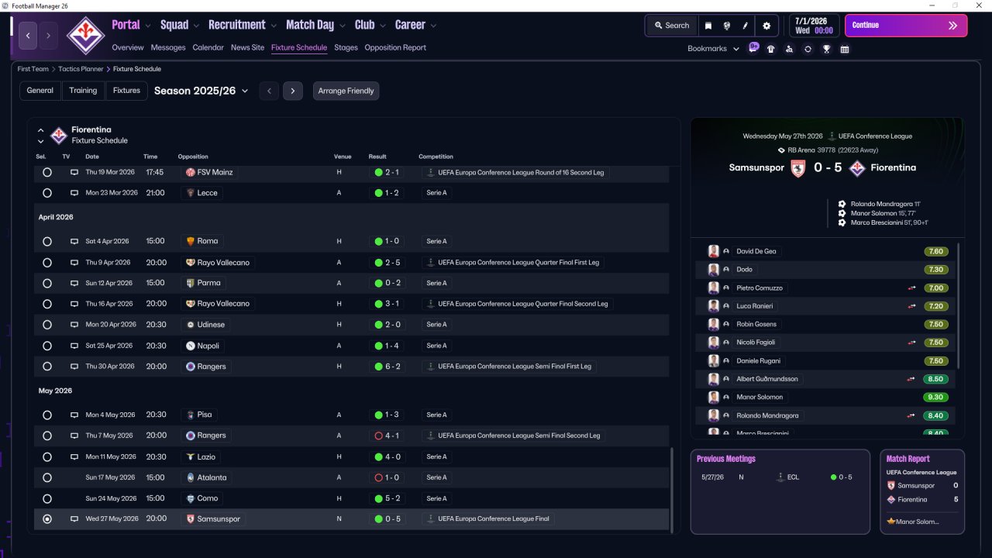Switch to the Training view button
992x558 pixels.
pyautogui.click(x=83, y=91)
